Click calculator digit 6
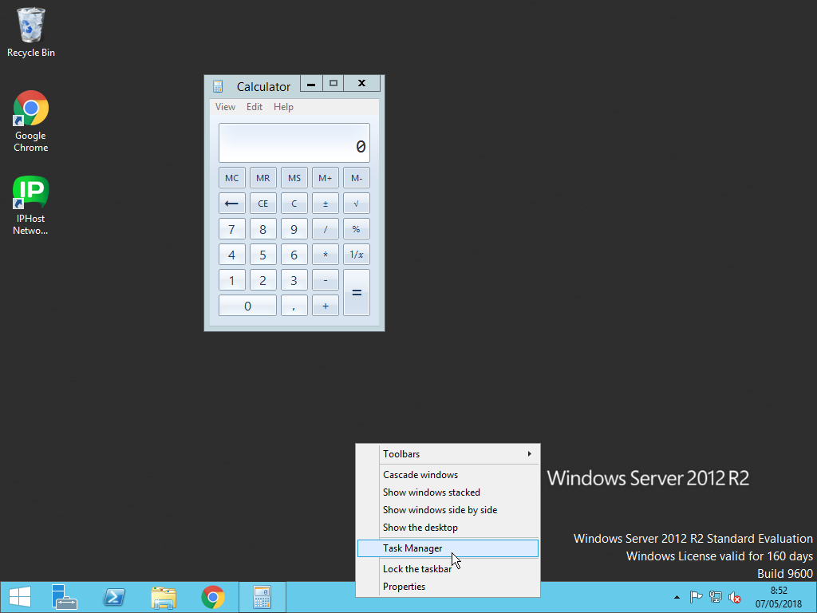The width and height of the screenshot is (817, 613). point(294,255)
